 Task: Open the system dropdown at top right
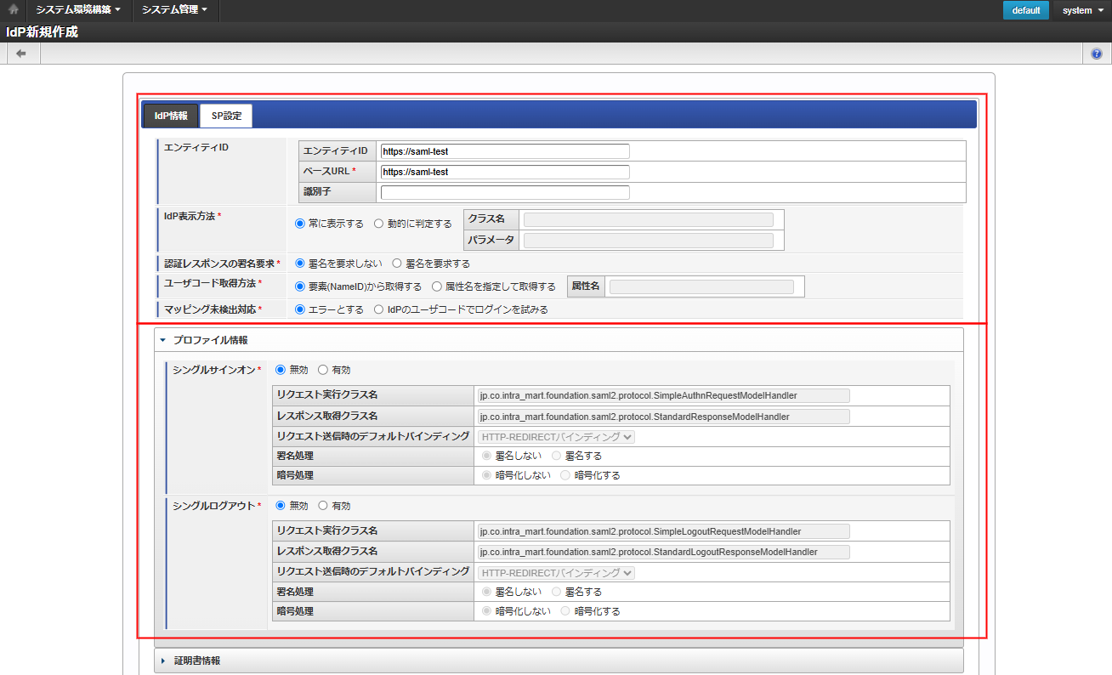tap(1079, 10)
